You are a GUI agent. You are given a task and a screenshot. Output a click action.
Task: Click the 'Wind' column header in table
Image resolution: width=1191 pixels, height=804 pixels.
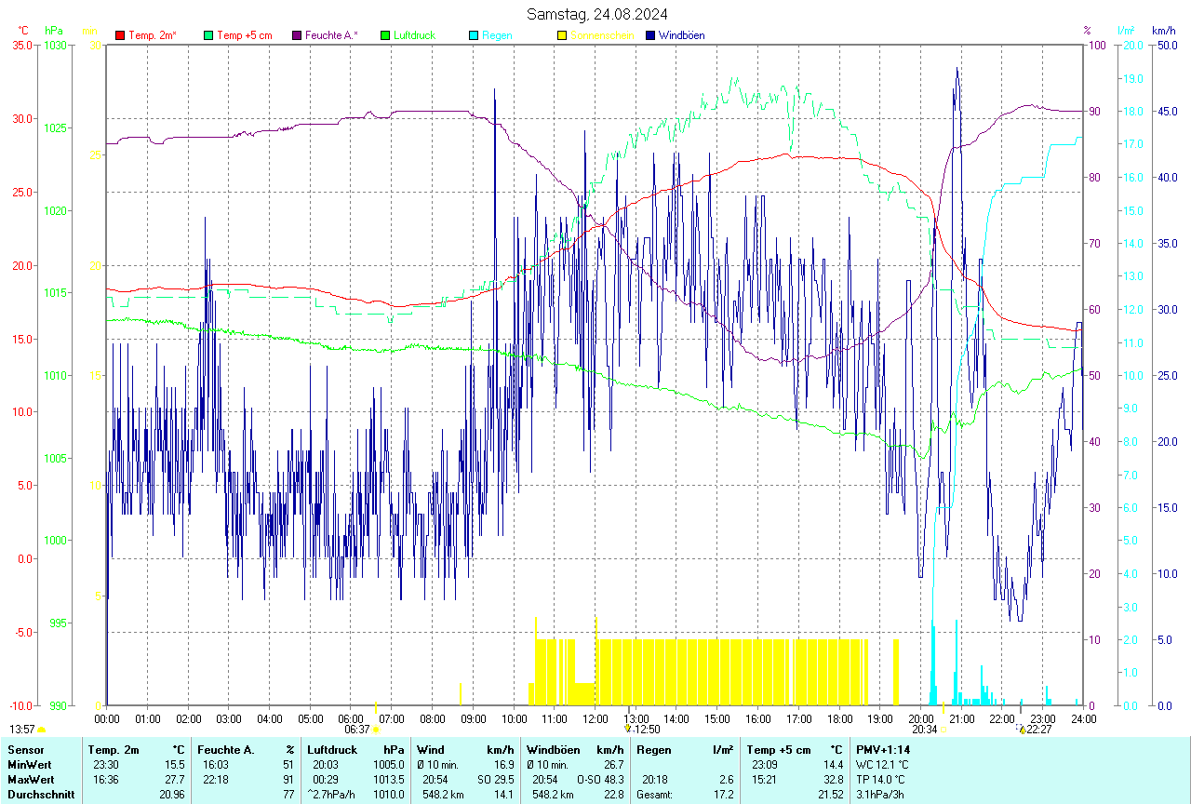coord(430,749)
